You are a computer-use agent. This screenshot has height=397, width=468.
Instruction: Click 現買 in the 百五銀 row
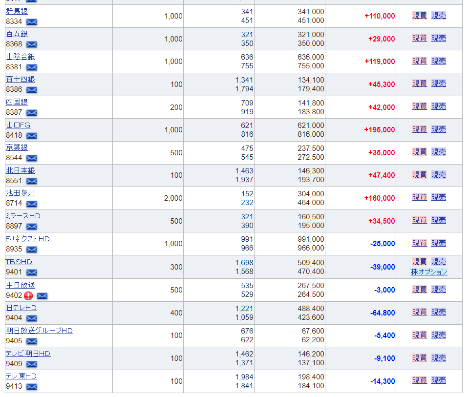tap(420, 38)
